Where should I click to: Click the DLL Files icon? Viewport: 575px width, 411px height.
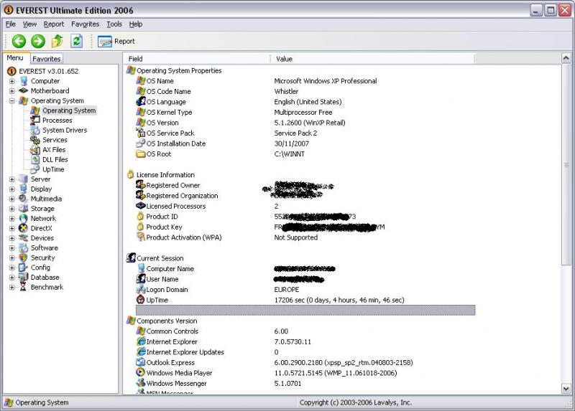coord(35,159)
